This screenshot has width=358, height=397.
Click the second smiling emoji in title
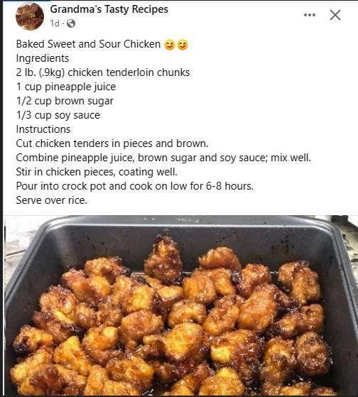coord(183,45)
